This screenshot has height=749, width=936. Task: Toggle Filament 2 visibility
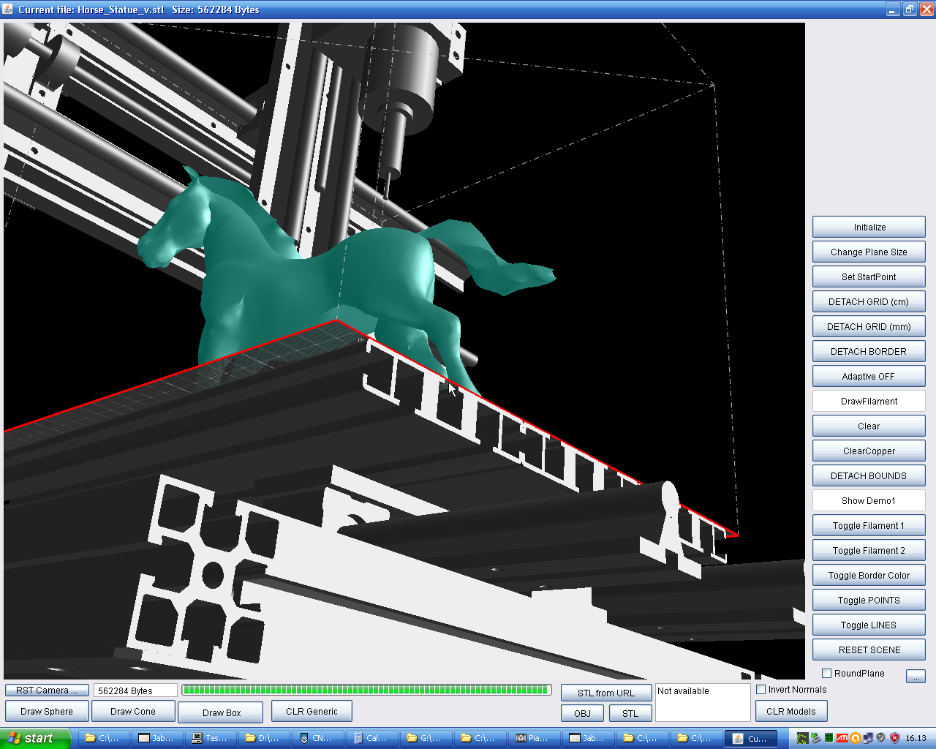tap(869, 551)
